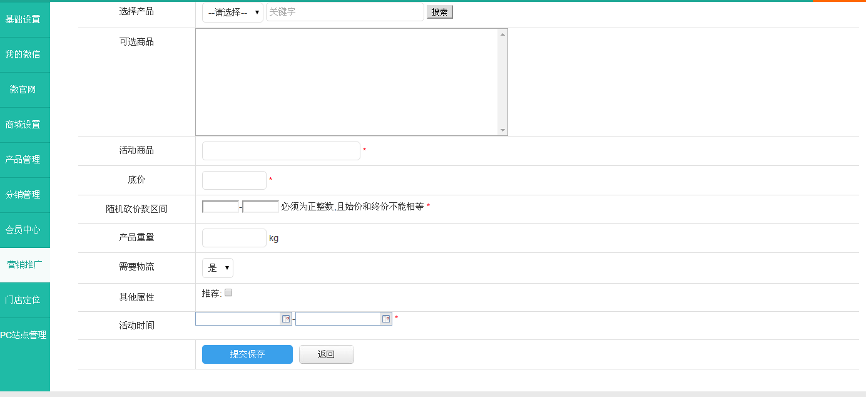The width and height of the screenshot is (866, 397).
Task: Navigate to 产品管理 in sidebar
Action: tap(23, 160)
